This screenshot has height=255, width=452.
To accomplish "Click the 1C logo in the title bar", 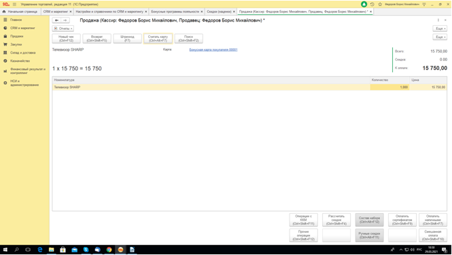I will (x=5, y=4).
